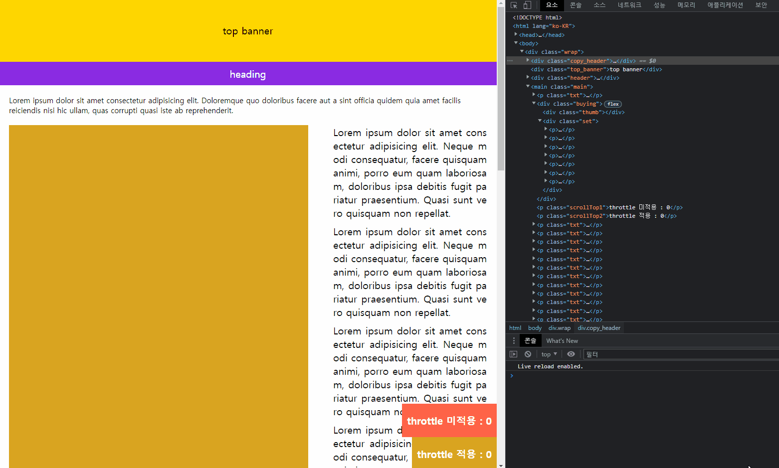The width and height of the screenshot is (779, 468).
Task: Click the body breadcrumb
Action: [x=535, y=328]
